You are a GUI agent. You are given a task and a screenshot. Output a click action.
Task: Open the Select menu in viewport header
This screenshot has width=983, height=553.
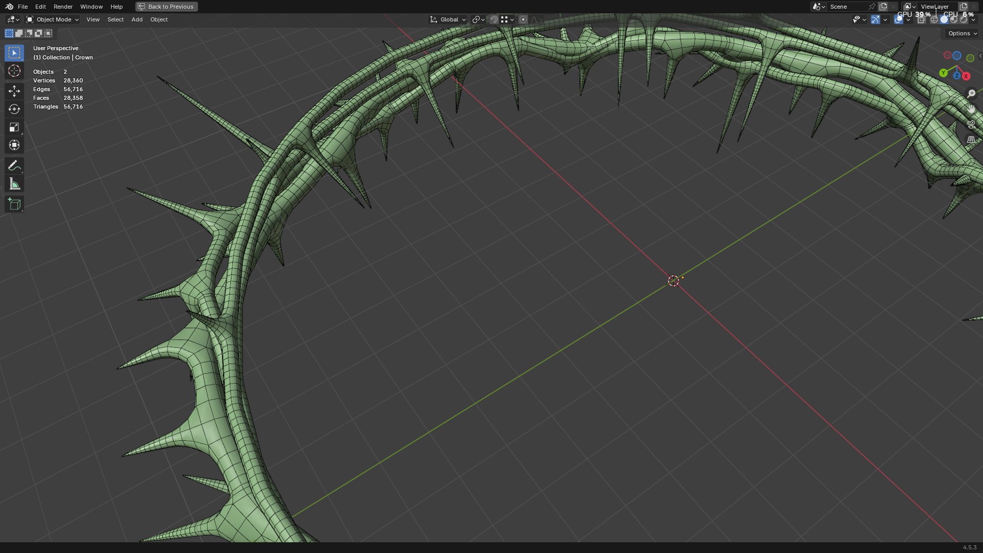click(x=115, y=19)
